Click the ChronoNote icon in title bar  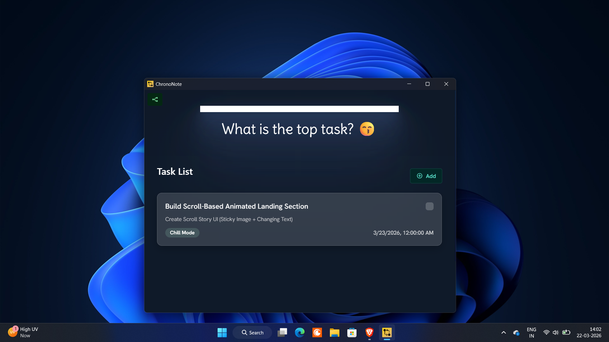(x=150, y=84)
